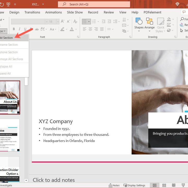Select the Section Divider Option 1 thumbnail
This screenshot has height=188, width=188.
tap(10, 169)
